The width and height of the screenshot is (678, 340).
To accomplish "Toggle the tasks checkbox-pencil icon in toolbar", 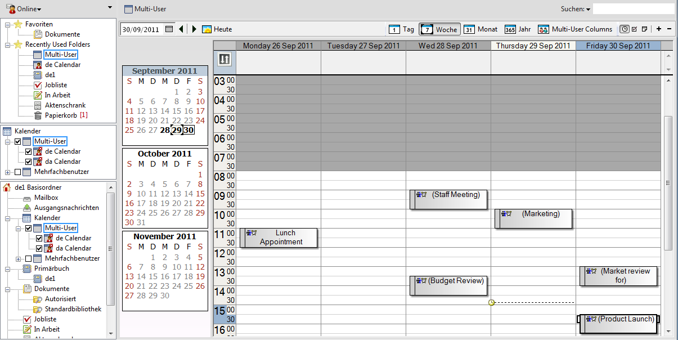I will coord(635,29).
